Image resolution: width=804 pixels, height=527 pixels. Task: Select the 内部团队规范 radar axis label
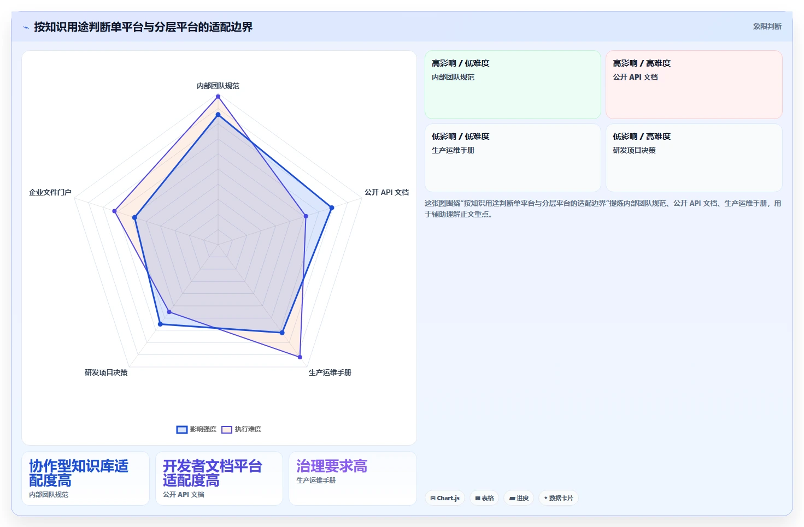[x=218, y=86]
